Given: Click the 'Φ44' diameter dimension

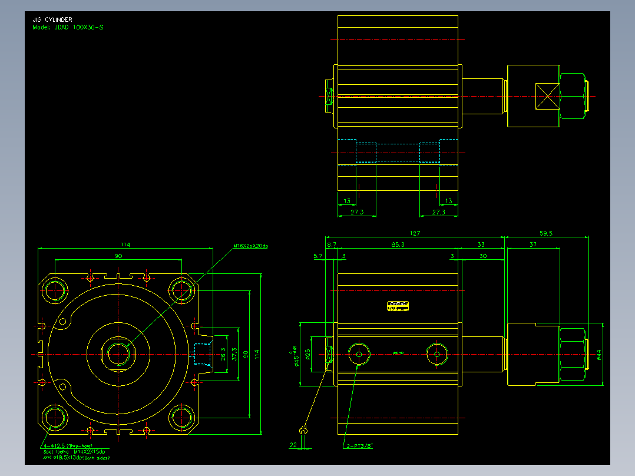Looking at the screenshot, I should tap(599, 355).
